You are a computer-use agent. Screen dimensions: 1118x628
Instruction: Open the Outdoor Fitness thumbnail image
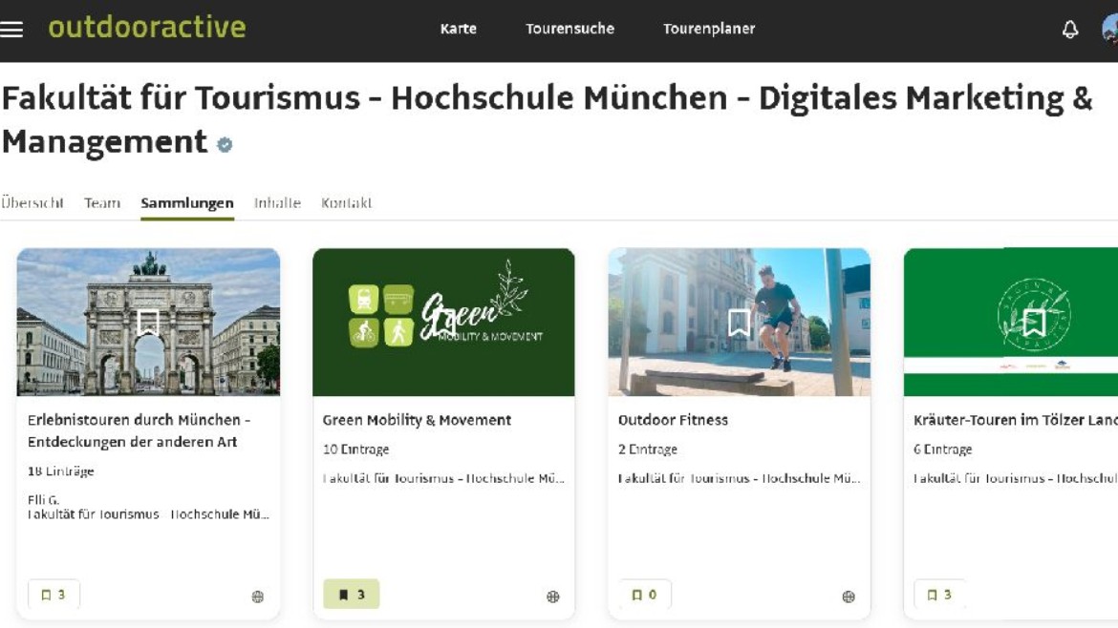point(740,322)
